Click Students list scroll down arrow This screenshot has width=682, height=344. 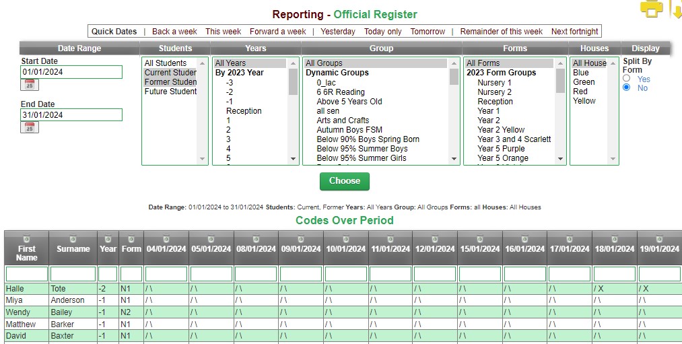[x=202, y=159]
